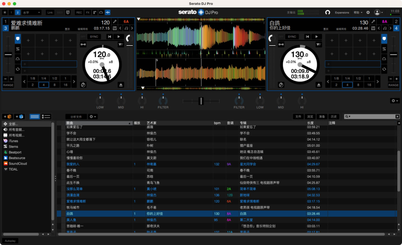The height and width of the screenshot is (245, 402).
Task: Click left deck censor circular-arrow icon
Action: point(83,85)
